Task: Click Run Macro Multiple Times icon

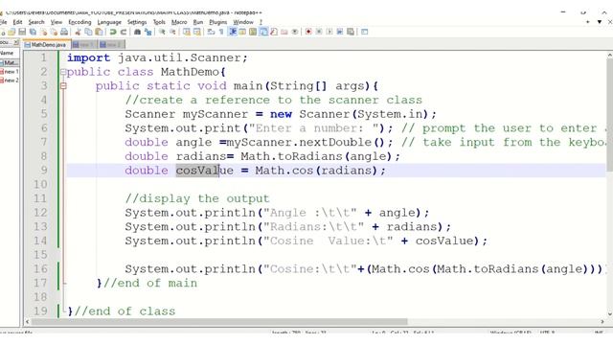Action: click(340, 32)
